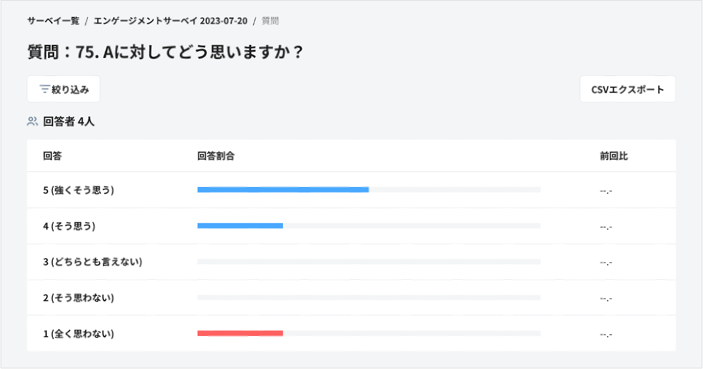Click the red bar for 1 (全く思わない)
Image resolution: width=703 pixels, height=369 pixels.
pos(240,333)
